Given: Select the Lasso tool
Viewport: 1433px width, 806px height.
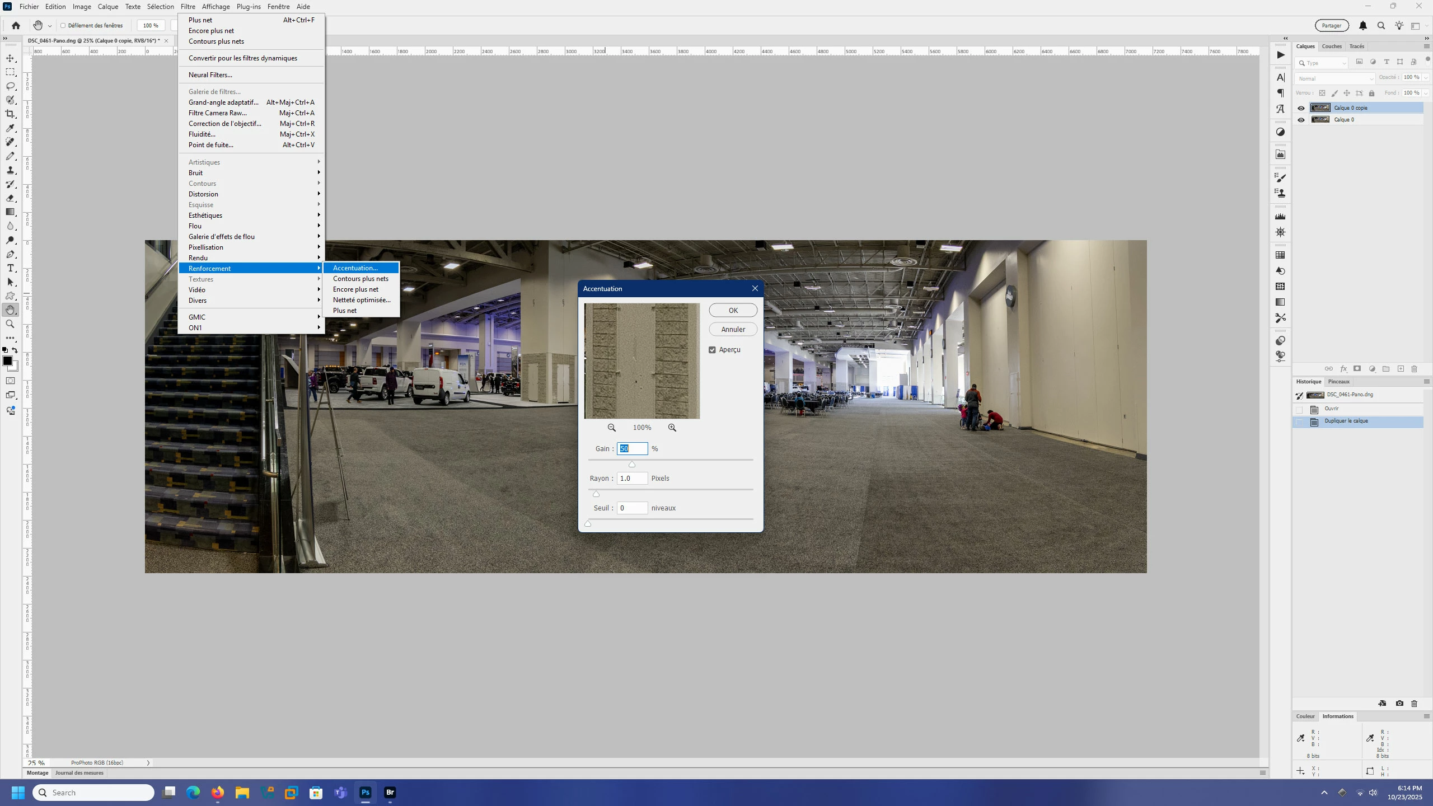Looking at the screenshot, I should tap(10, 86).
